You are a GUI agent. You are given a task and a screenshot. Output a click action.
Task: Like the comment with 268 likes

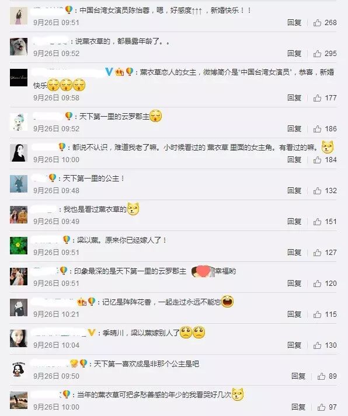[x=317, y=23]
